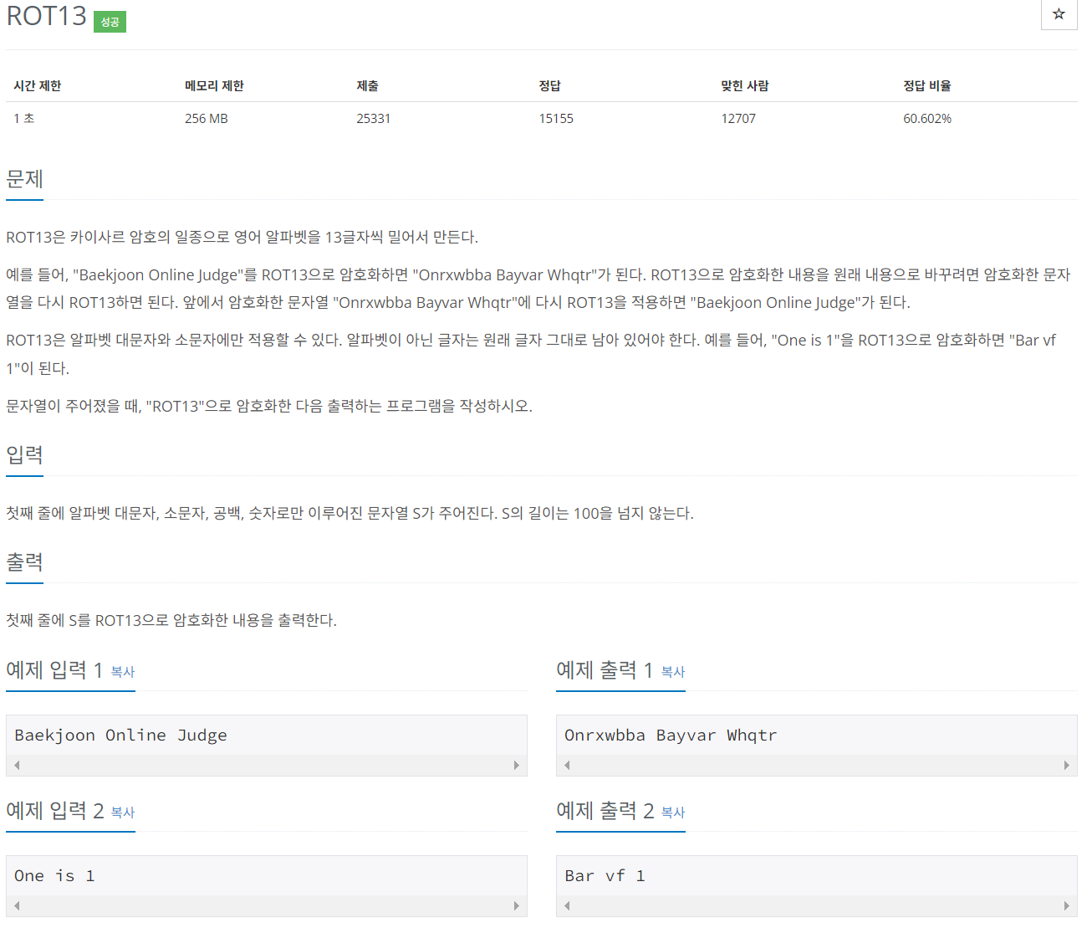Click the left scroll arrow of 예제 출력 2
The image size is (1092, 928).
click(x=566, y=905)
